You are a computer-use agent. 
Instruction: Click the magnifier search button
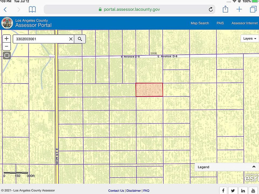80,39
